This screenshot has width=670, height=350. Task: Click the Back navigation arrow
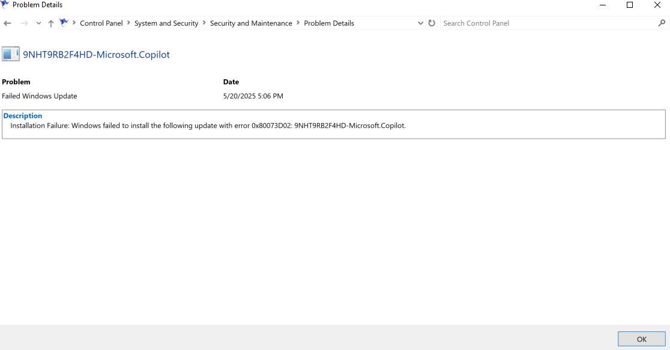7,23
